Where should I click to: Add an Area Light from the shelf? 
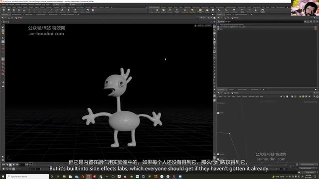(x=169, y=10)
